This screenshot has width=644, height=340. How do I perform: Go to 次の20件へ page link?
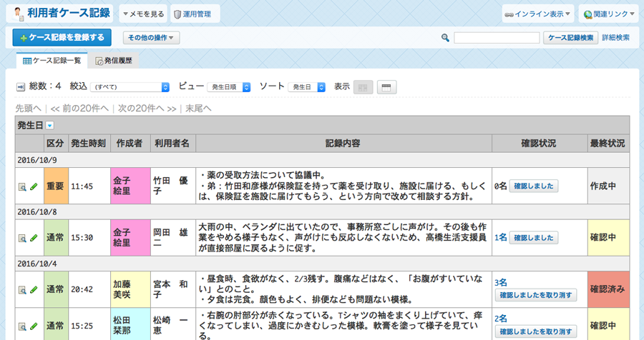[147, 109]
